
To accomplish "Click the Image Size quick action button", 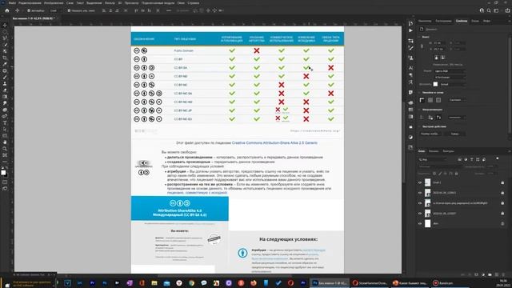I will pyautogui.click(x=430, y=134).
